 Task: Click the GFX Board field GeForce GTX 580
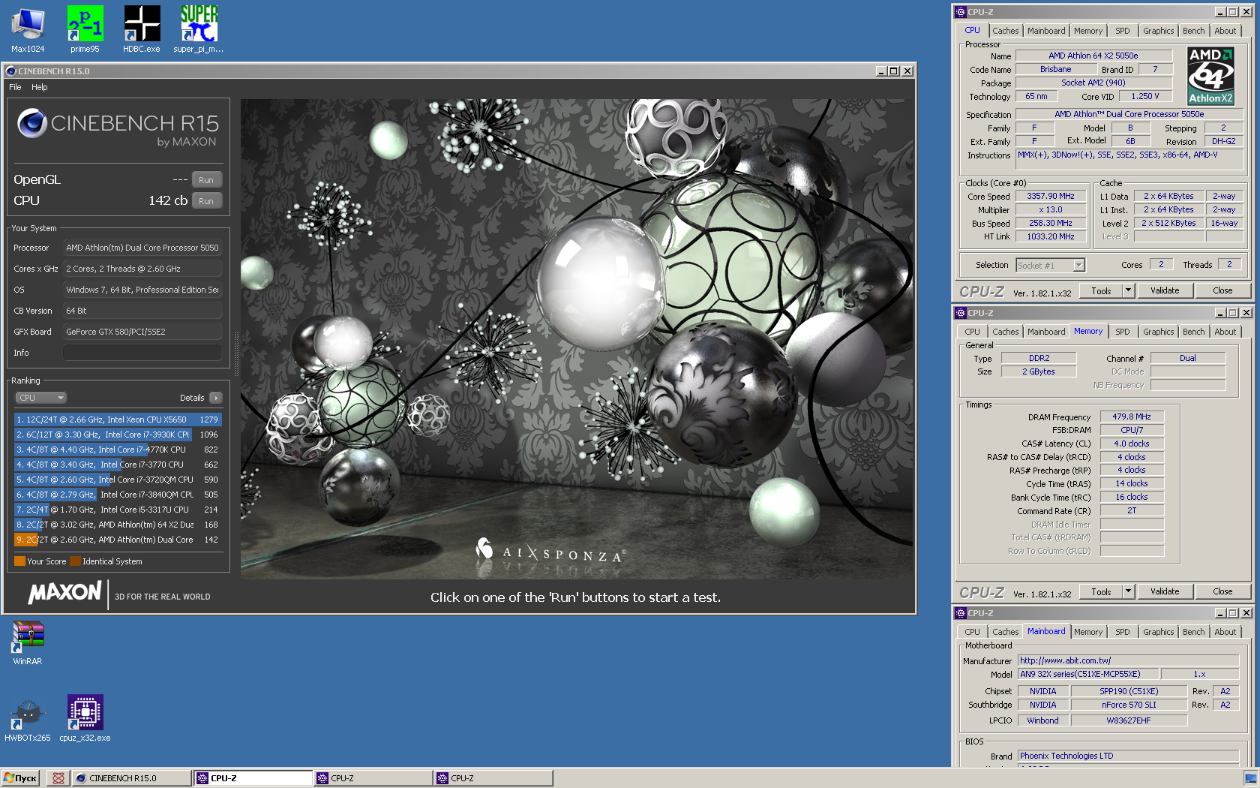142,332
